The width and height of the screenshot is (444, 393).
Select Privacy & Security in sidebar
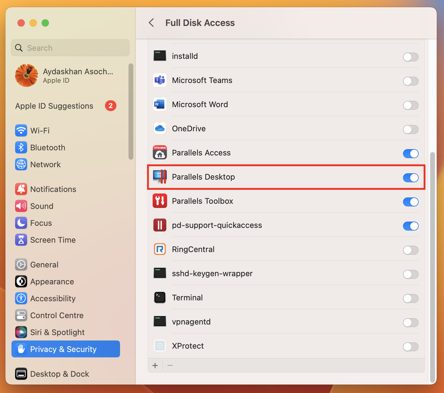(x=66, y=349)
